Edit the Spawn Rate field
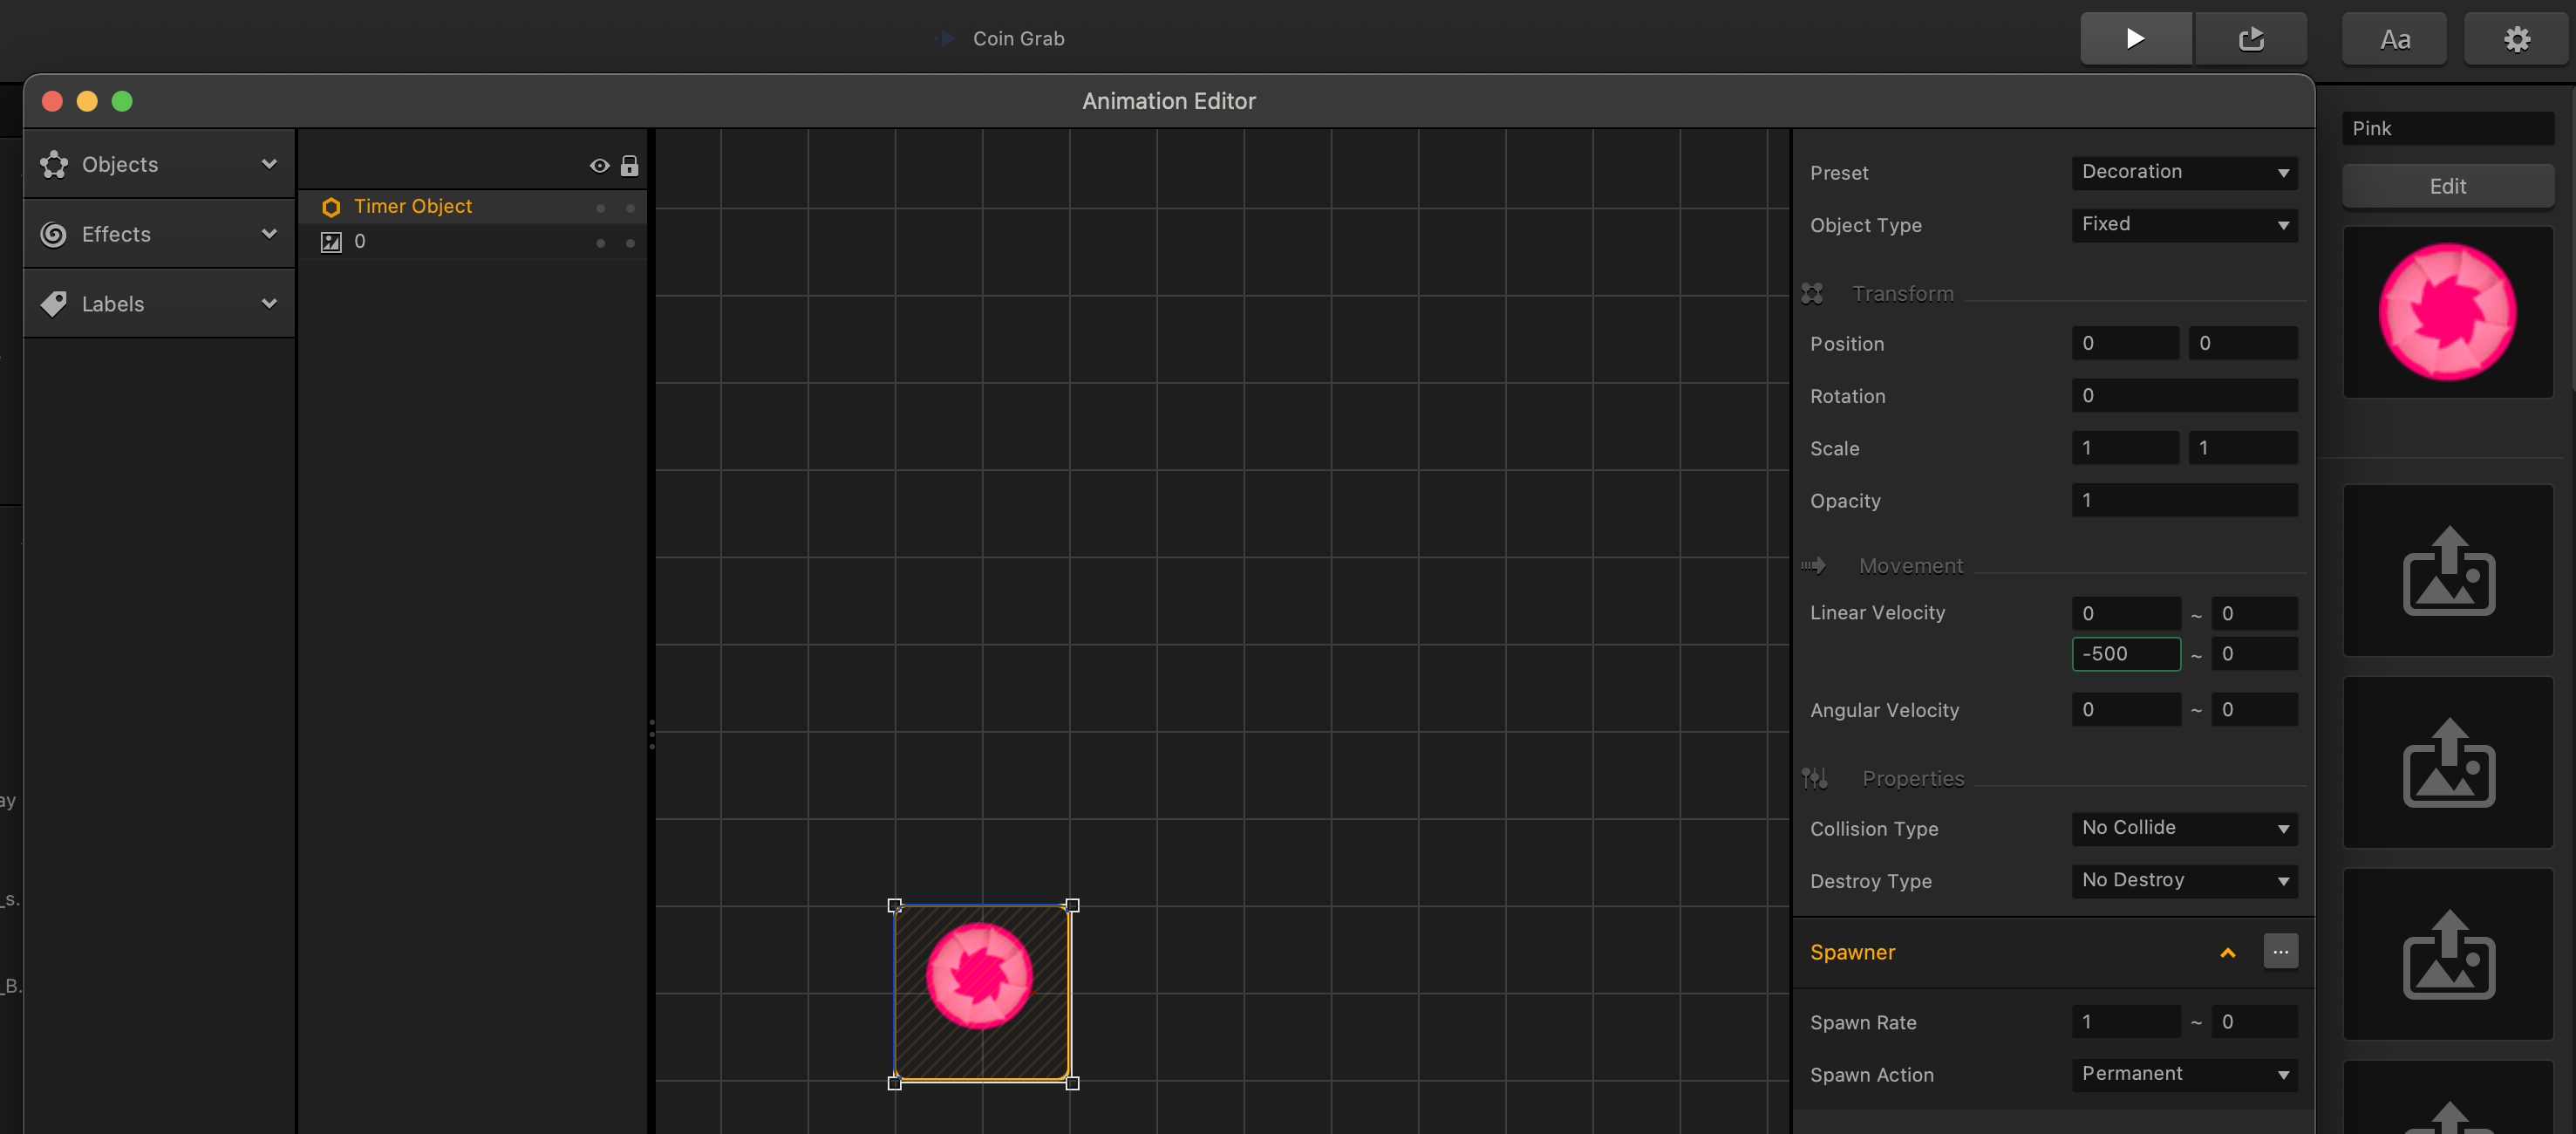The width and height of the screenshot is (2576, 1134). [2125, 1021]
